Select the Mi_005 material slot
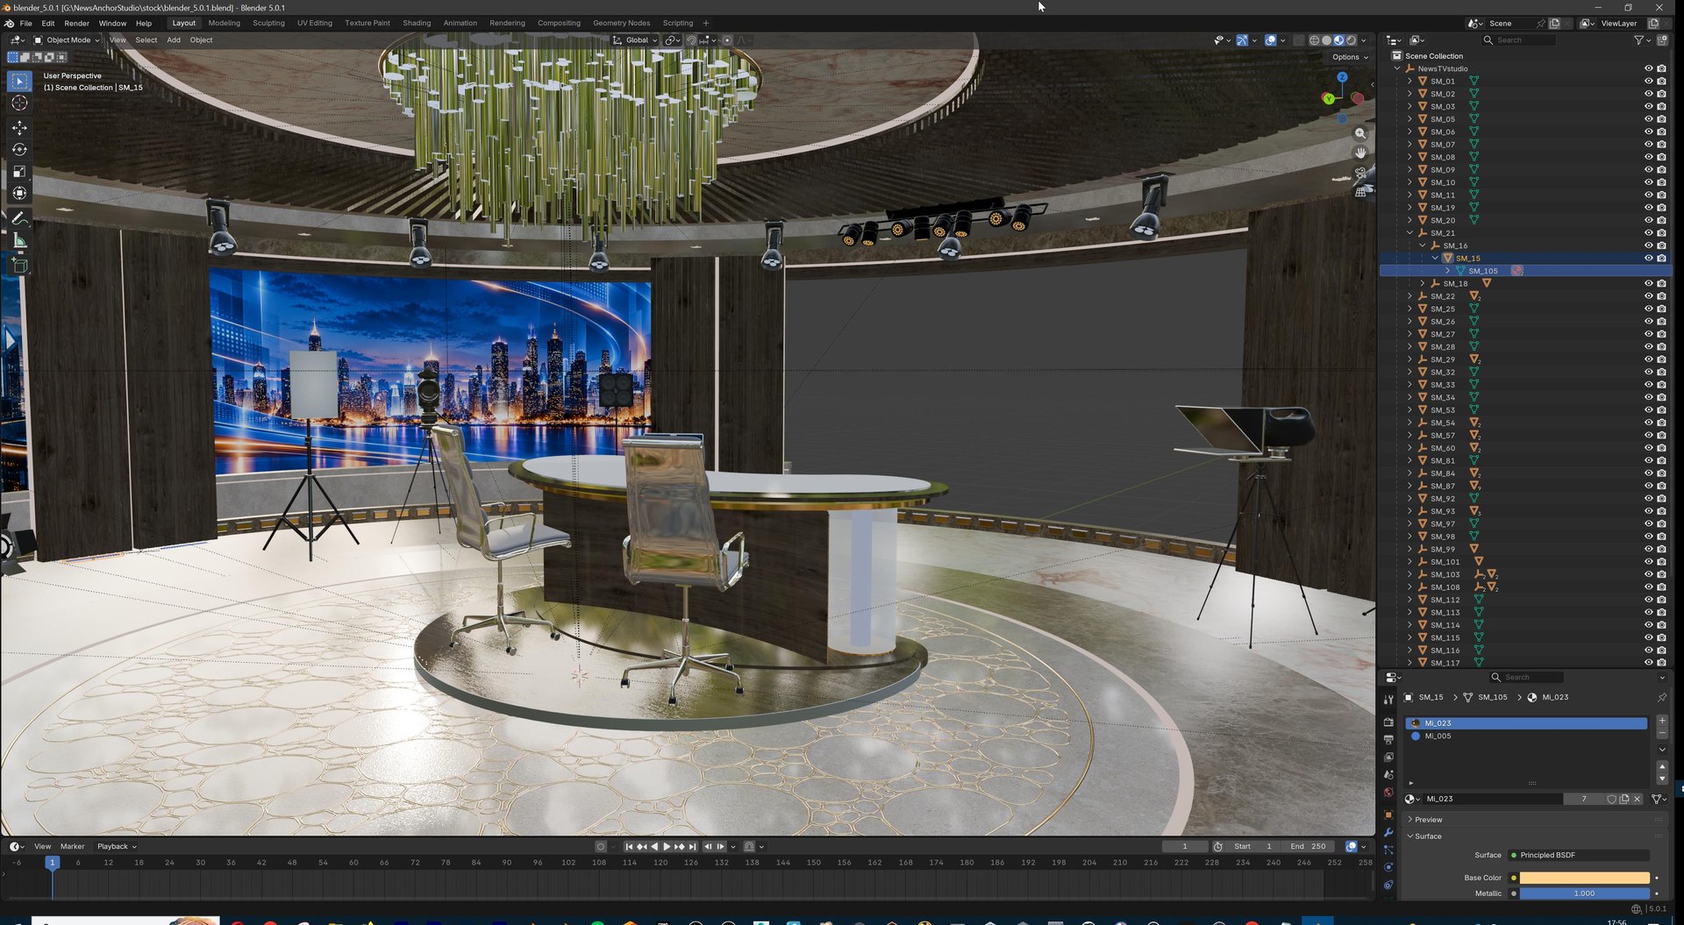The width and height of the screenshot is (1684, 925). [x=1526, y=736]
